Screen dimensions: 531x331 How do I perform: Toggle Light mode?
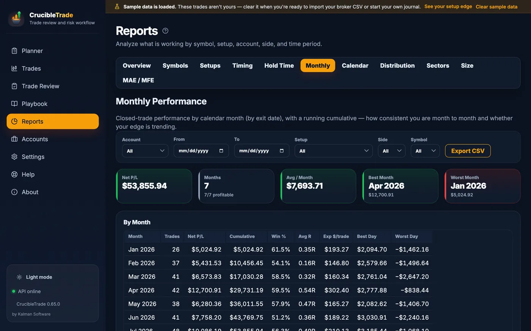34,277
